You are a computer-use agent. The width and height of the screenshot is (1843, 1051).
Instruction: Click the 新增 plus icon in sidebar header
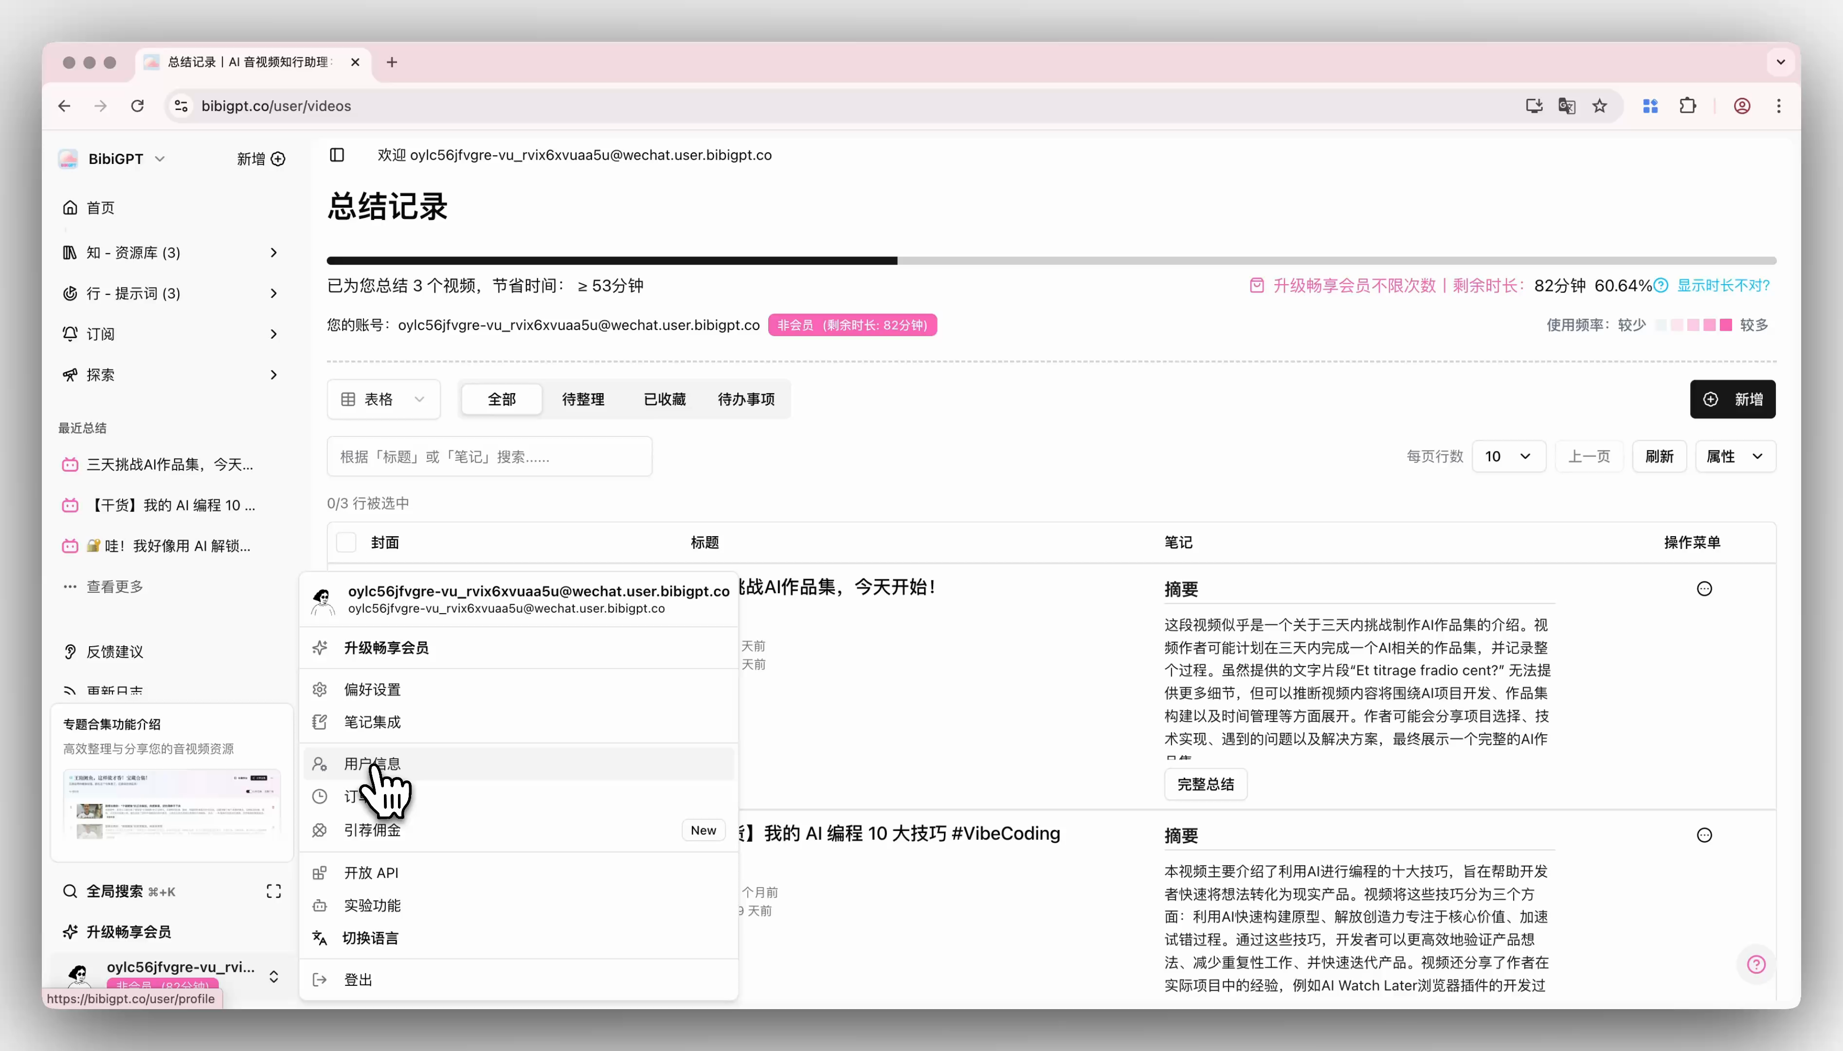point(278,159)
